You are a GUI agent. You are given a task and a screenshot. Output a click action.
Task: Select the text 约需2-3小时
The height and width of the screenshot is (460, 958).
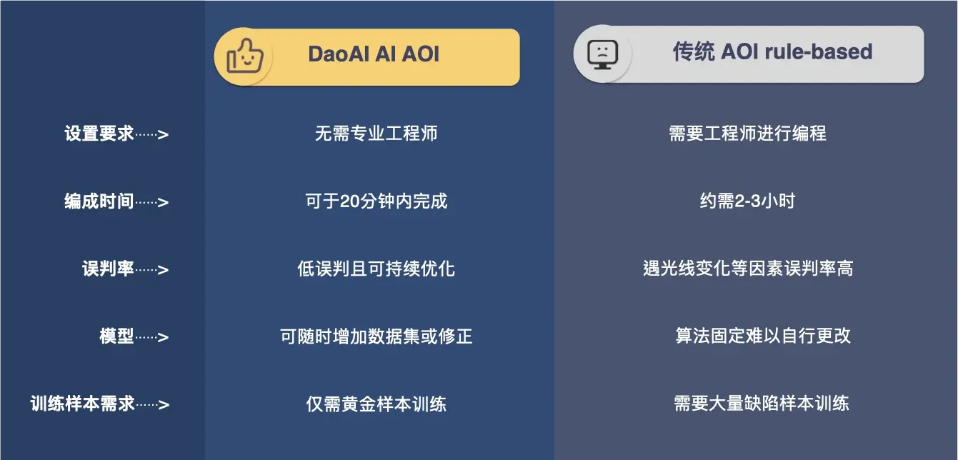point(747,201)
